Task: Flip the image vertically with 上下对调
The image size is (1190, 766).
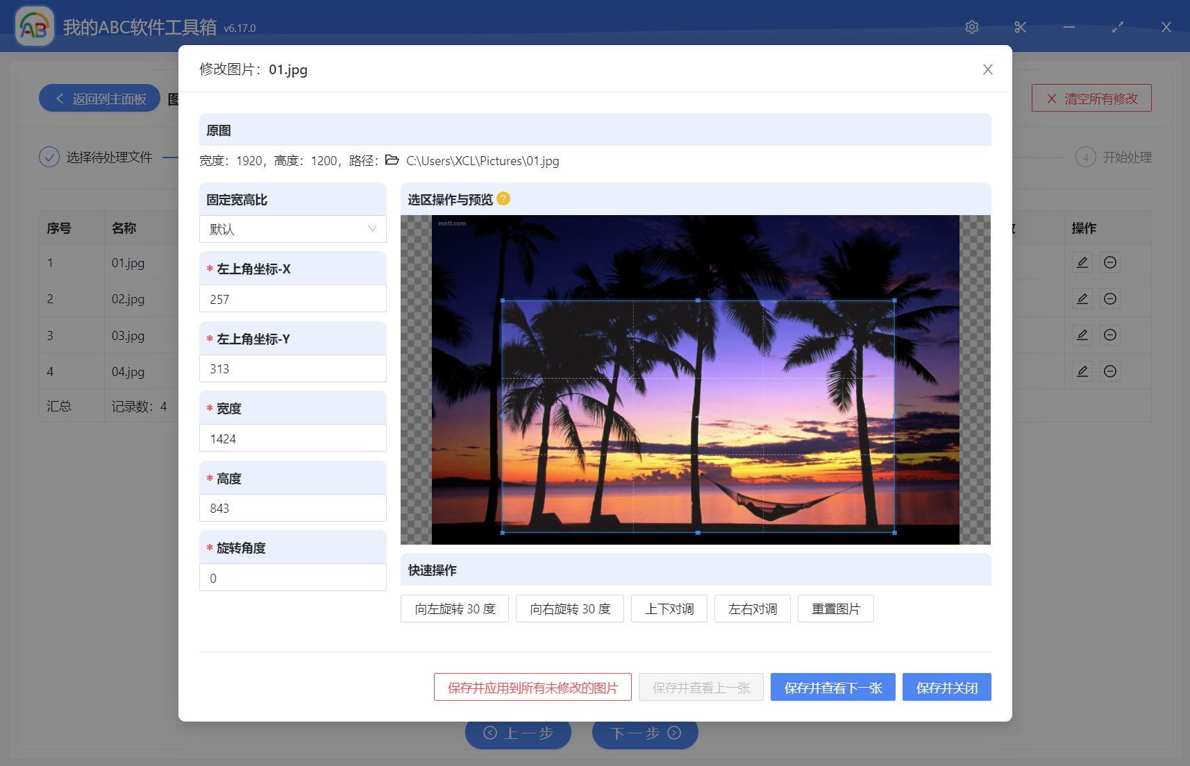Action: click(x=669, y=608)
